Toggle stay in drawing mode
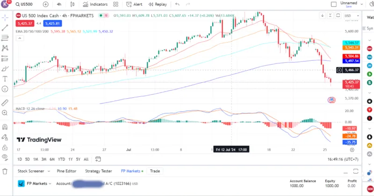Viewport: 374px width, 196px height. point(5,137)
